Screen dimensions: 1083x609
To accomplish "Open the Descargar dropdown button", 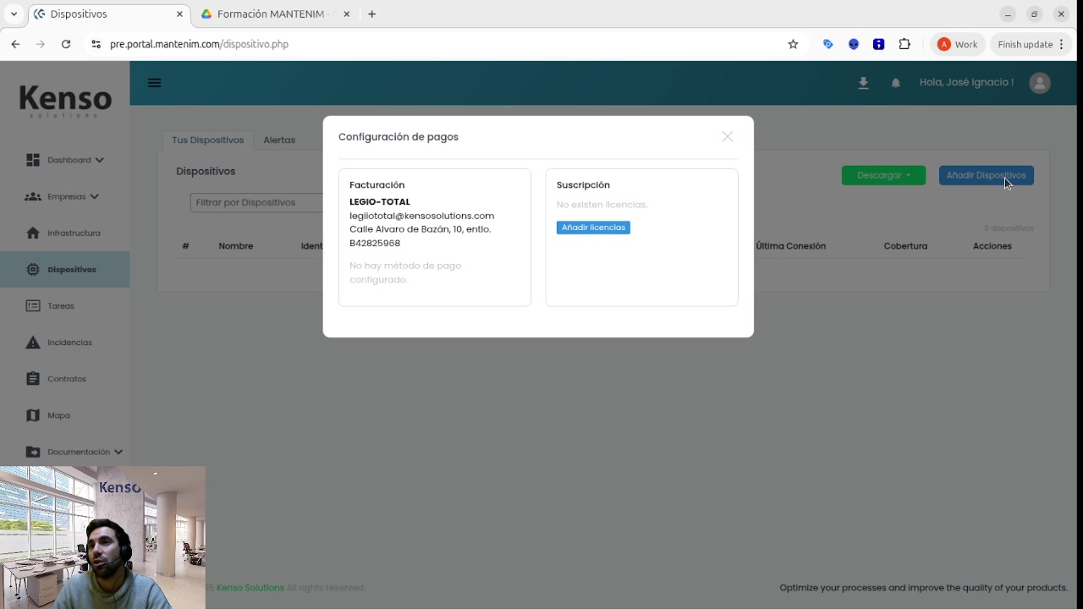I will coord(883,175).
